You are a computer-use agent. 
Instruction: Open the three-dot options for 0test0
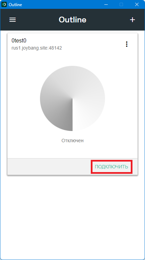pos(127,44)
